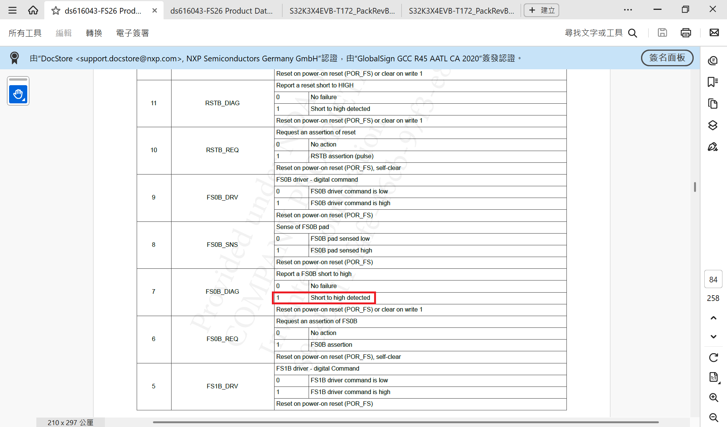Image resolution: width=727 pixels, height=427 pixels.
Task: Click the FS0B_DIAG bit name cell
Action: click(x=222, y=291)
